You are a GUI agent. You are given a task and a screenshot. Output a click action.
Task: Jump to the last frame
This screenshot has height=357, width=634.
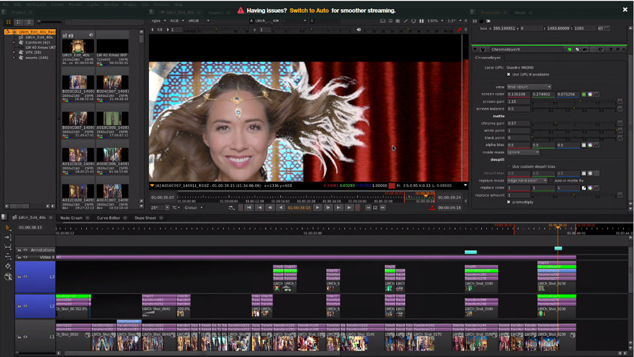coord(349,208)
